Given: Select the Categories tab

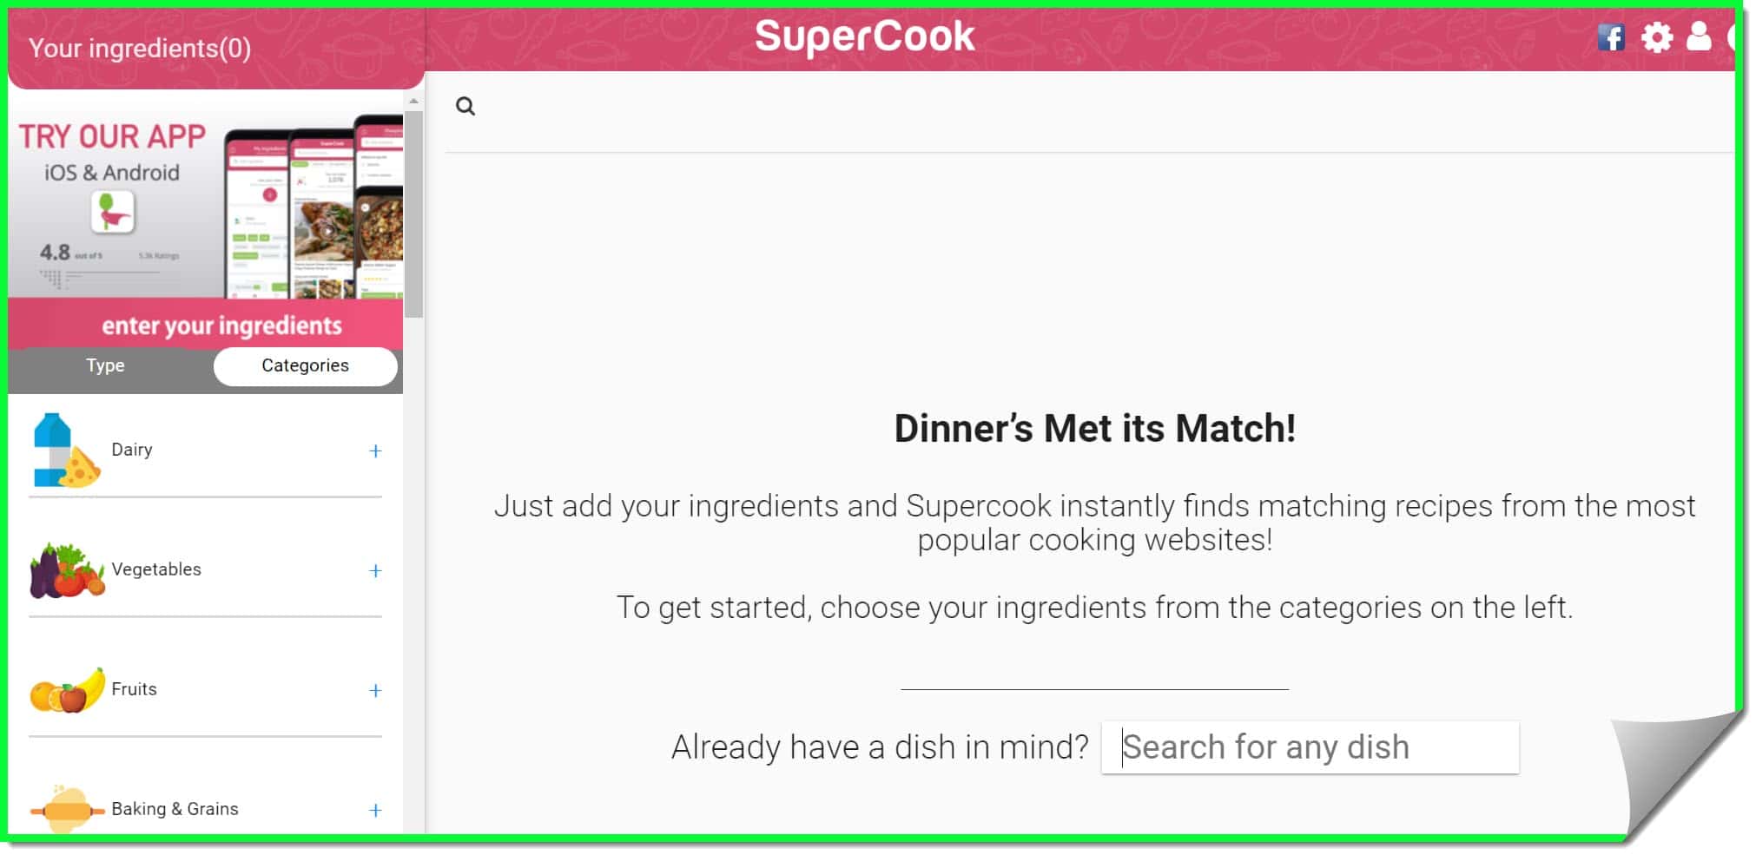Looking at the screenshot, I should coord(305,366).
